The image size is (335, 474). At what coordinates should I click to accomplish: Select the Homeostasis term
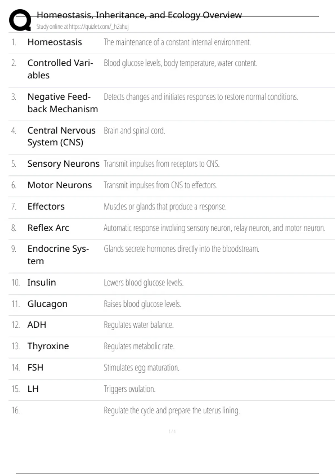[54, 42]
